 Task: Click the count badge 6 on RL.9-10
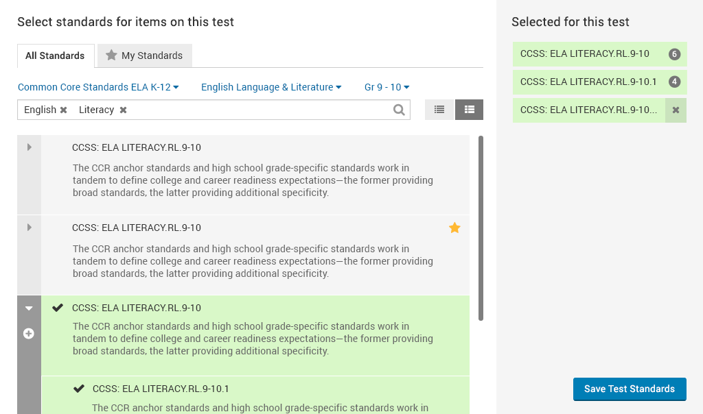[674, 54]
